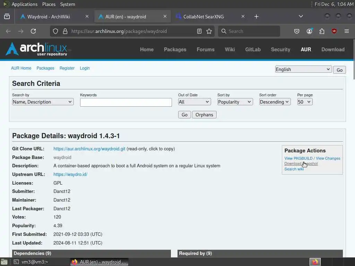Open the Places menu

(x=49, y=4)
